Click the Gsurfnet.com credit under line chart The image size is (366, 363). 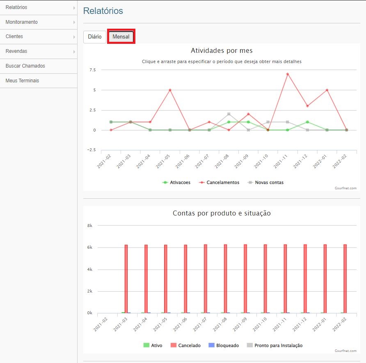pyautogui.click(x=345, y=188)
